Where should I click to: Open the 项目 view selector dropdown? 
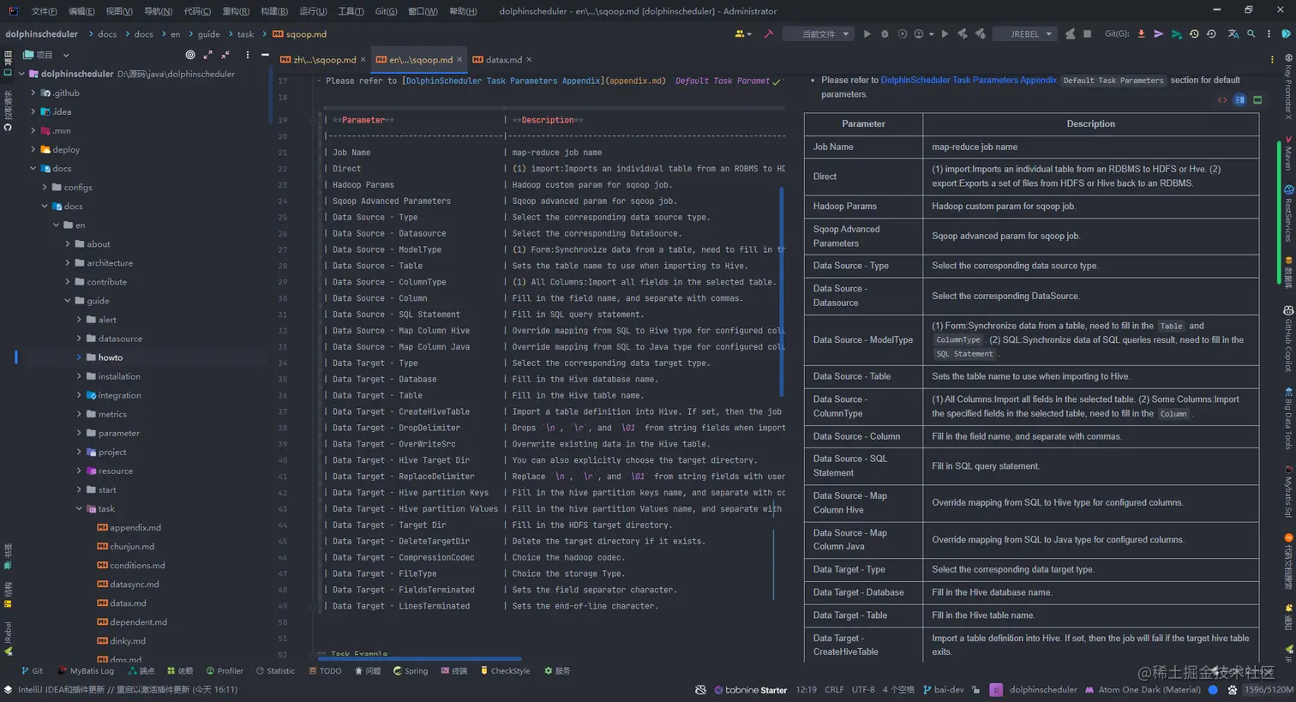pos(47,55)
